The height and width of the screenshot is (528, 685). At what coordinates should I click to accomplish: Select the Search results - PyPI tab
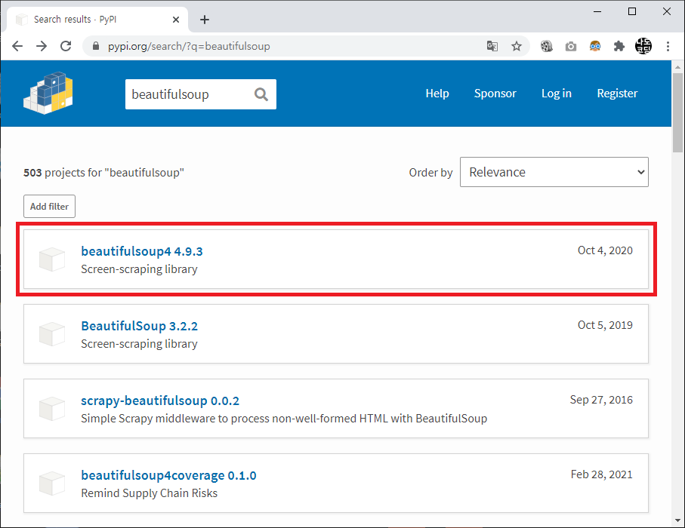(x=97, y=20)
